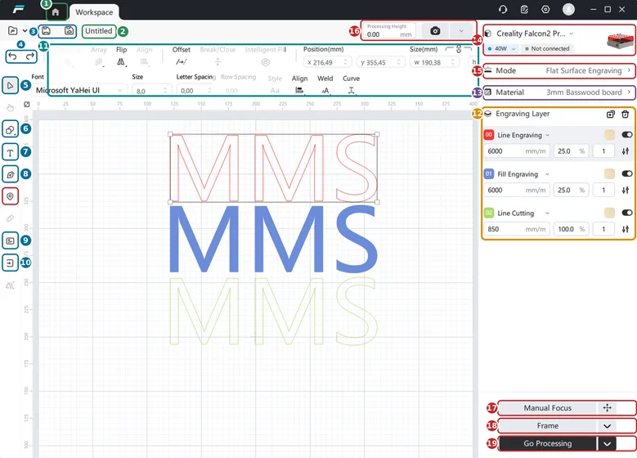This screenshot has width=637, height=458.
Task: Click the Import file tool
Action: click(10, 263)
